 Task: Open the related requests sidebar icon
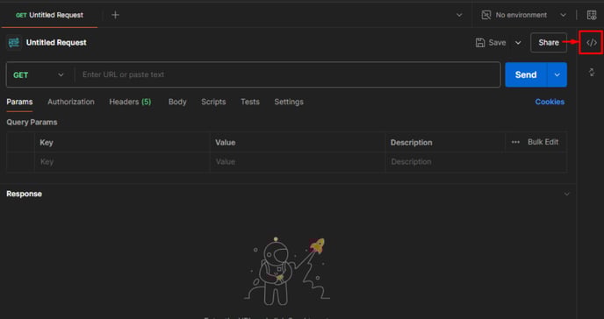click(592, 72)
